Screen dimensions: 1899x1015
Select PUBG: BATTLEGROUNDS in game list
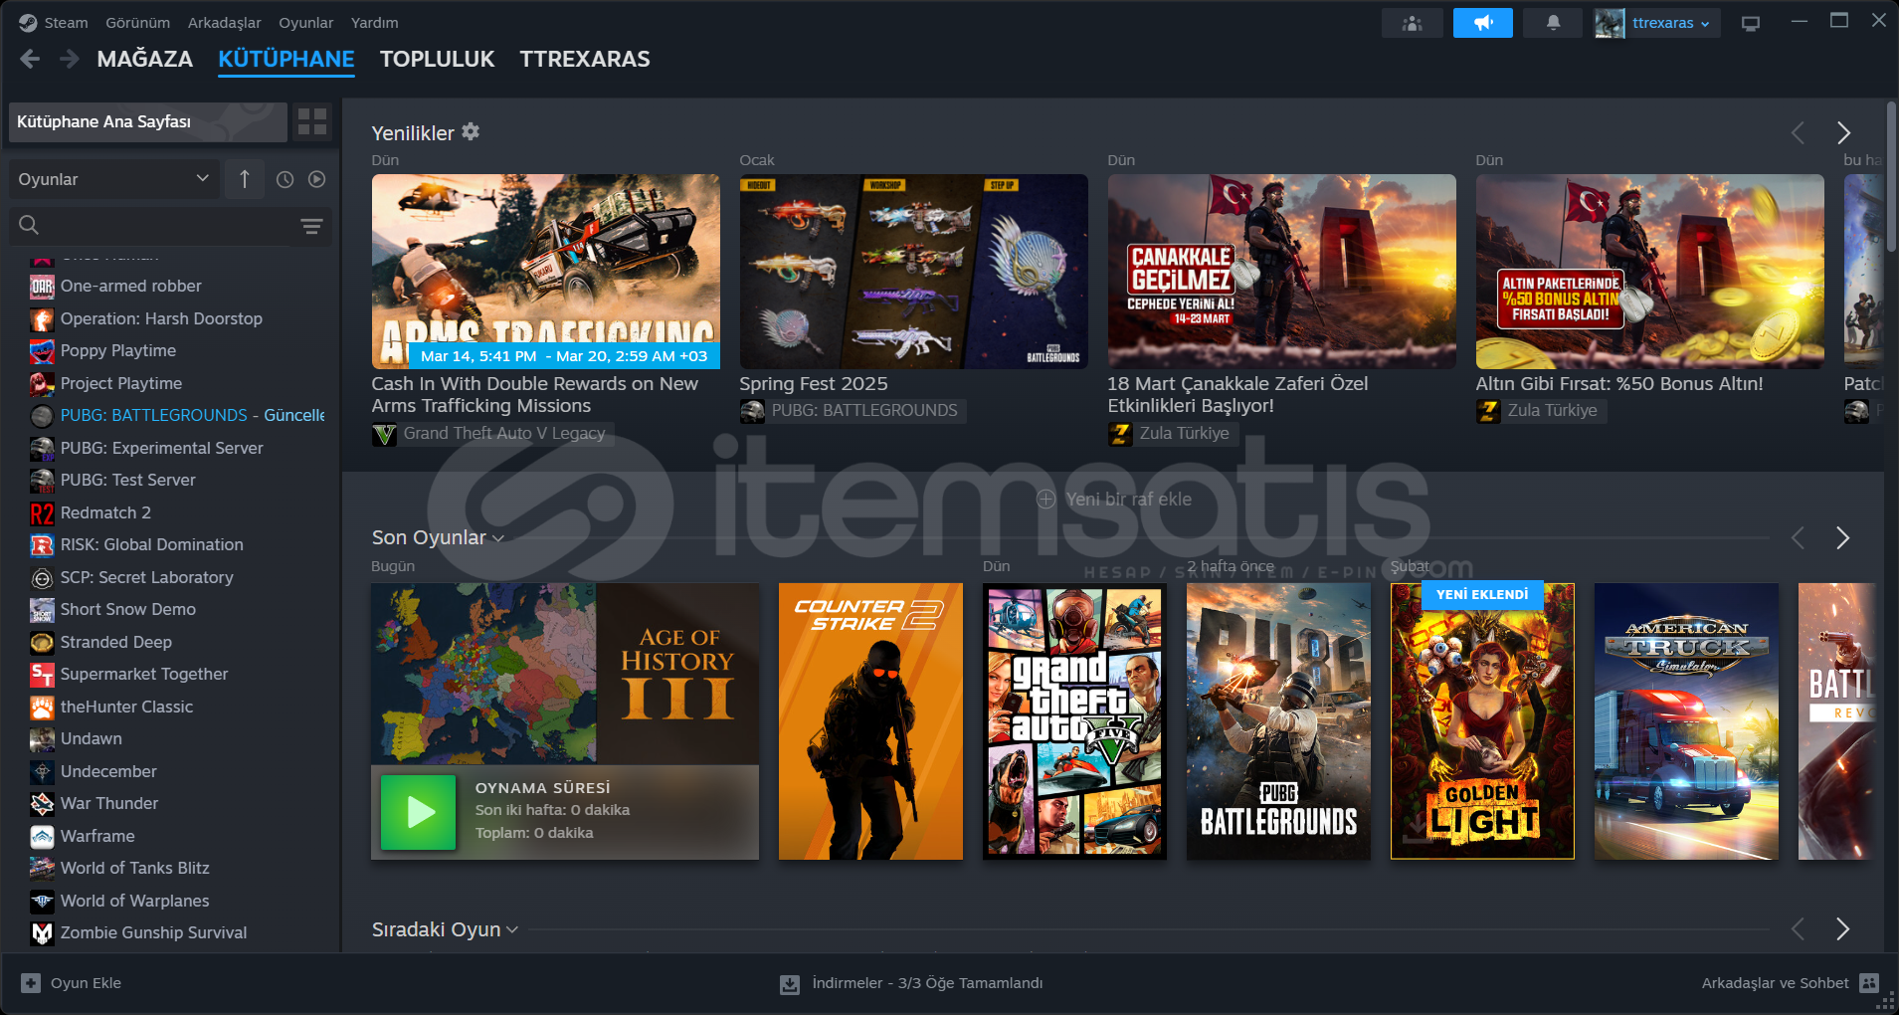pos(177,416)
